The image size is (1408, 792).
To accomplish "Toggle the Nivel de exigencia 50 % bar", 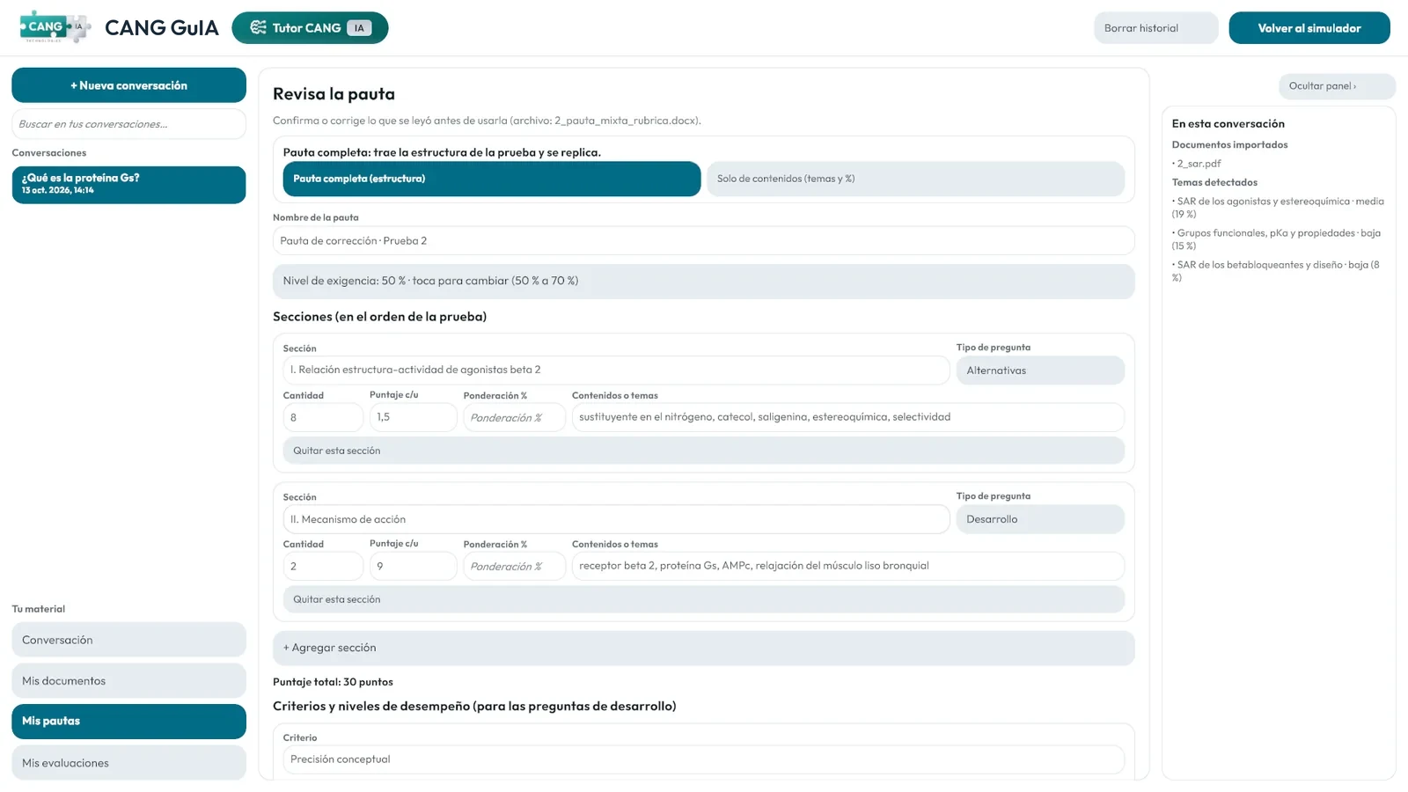I will click(704, 282).
